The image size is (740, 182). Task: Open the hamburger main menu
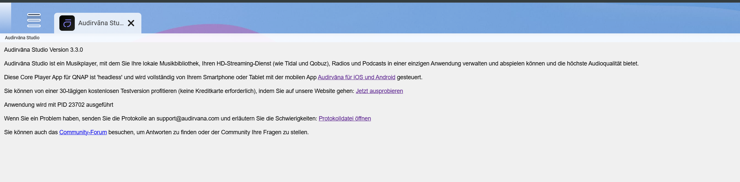coord(34,20)
